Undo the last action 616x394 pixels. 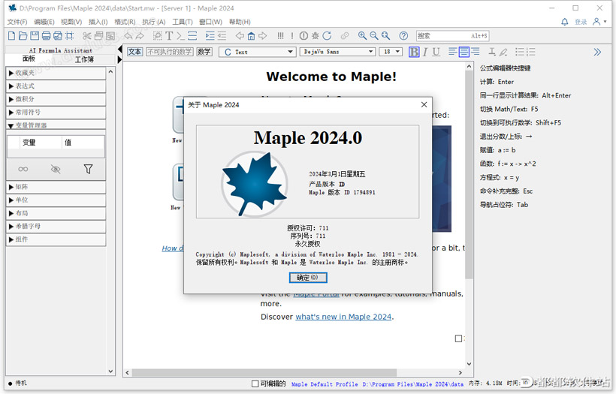tap(128, 36)
